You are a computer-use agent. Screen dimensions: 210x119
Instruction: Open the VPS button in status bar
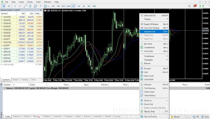coord(196,117)
